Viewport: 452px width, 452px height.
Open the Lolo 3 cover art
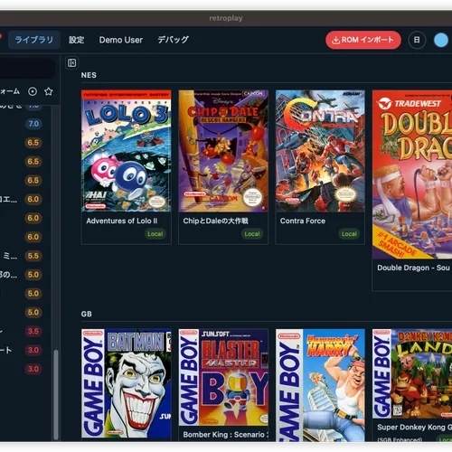(127, 151)
